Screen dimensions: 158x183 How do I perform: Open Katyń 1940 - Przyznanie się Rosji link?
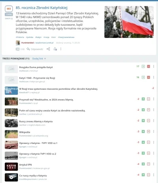[x=37, y=78]
